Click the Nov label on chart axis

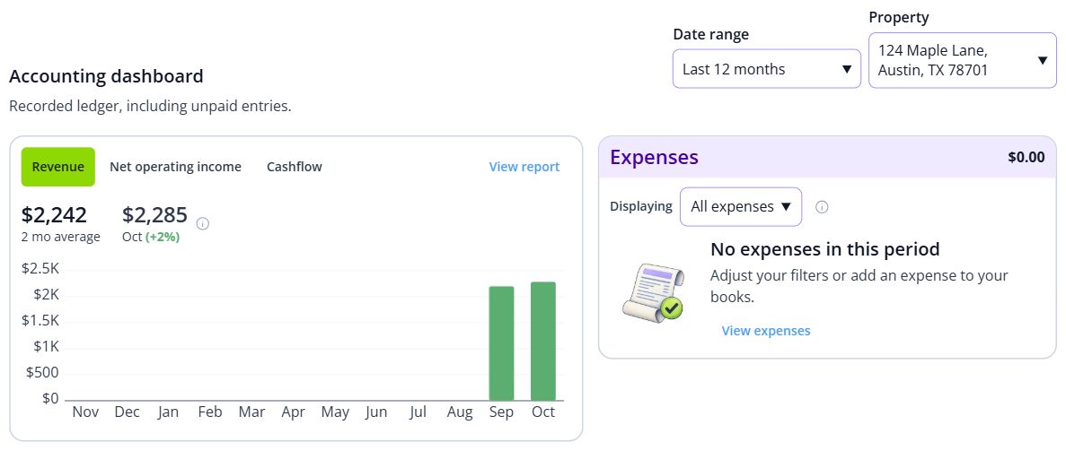85,412
